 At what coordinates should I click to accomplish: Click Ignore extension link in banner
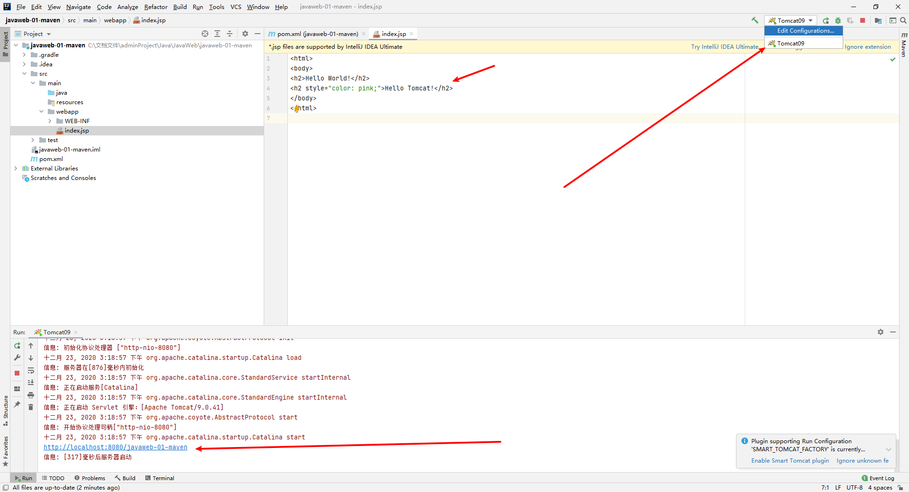(x=868, y=47)
